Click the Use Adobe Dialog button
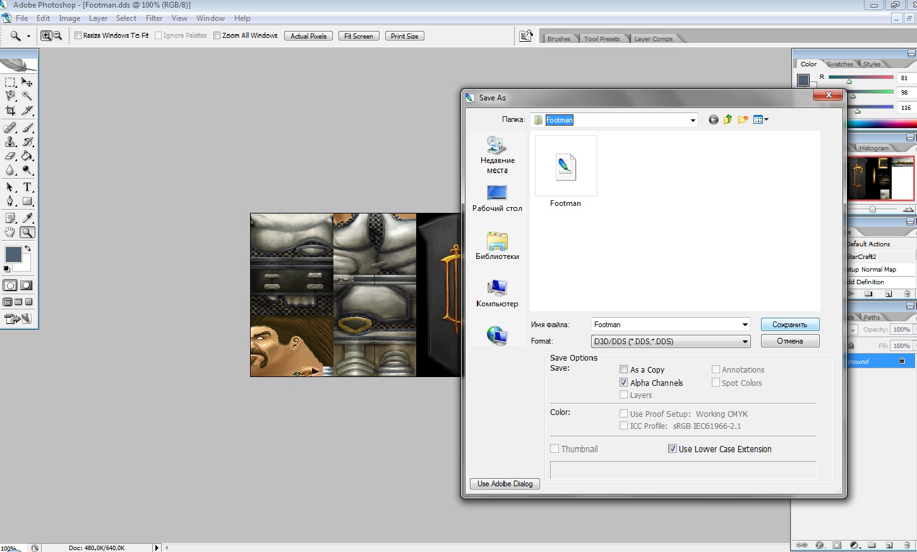Screen dimensions: 917x552 [x=505, y=484]
